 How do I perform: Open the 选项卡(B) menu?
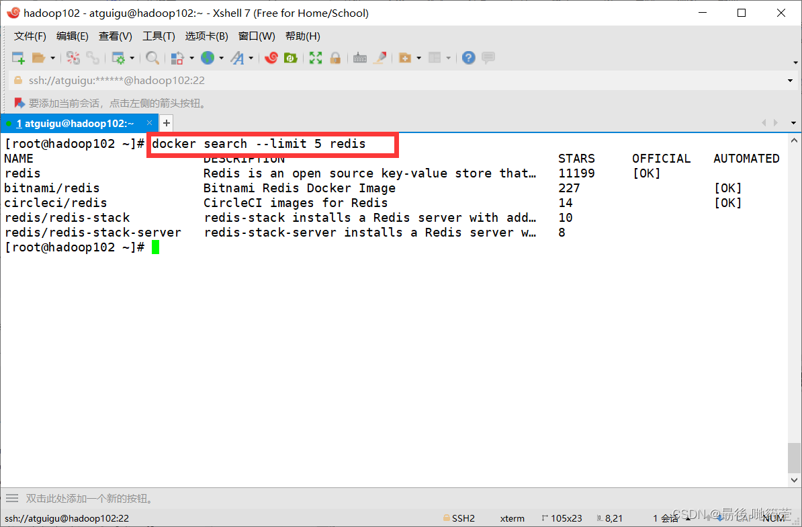tap(207, 36)
